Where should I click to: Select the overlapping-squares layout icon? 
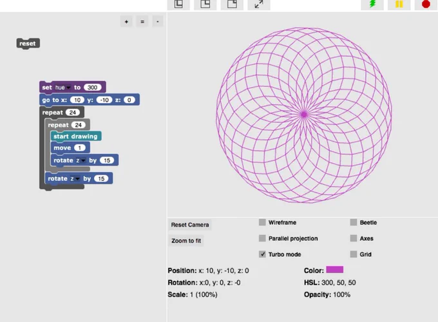pos(178,5)
